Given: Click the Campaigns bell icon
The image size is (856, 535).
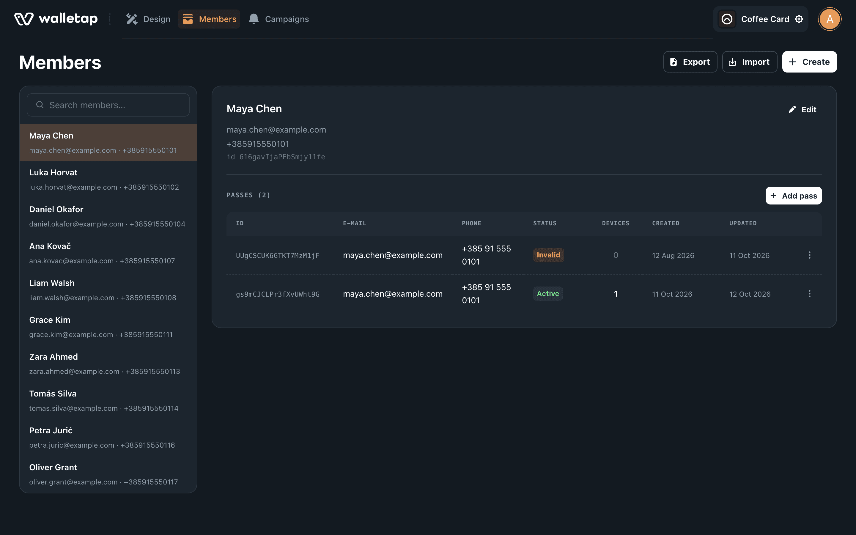Looking at the screenshot, I should coord(254,19).
